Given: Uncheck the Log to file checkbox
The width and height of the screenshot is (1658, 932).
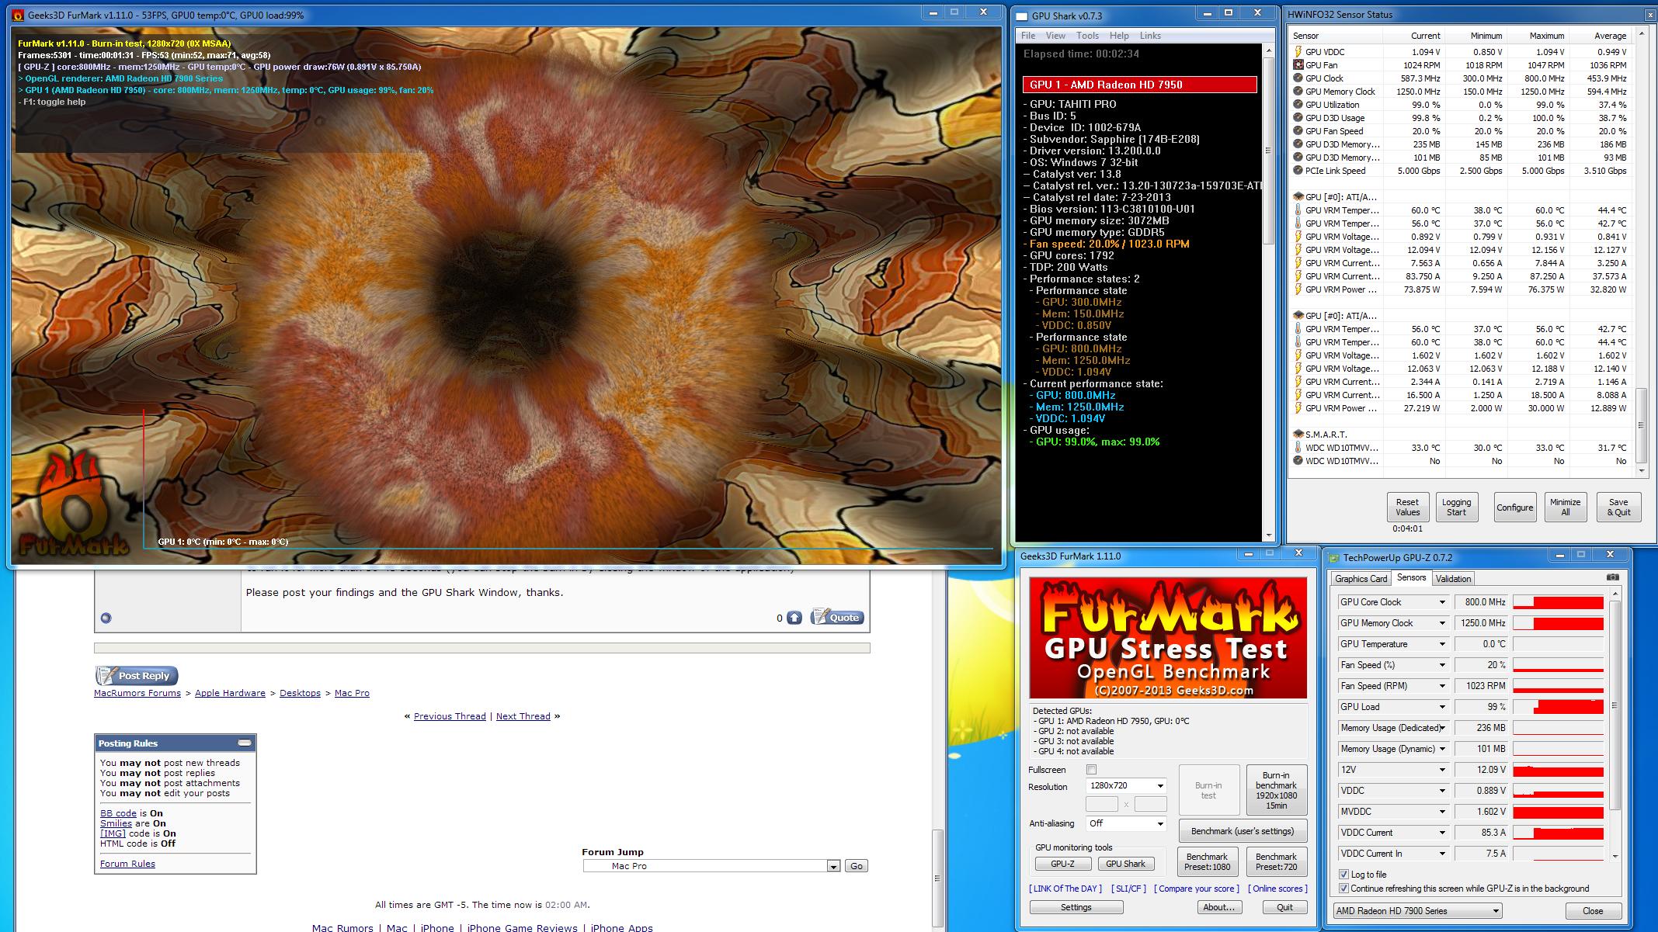Looking at the screenshot, I should point(1343,875).
